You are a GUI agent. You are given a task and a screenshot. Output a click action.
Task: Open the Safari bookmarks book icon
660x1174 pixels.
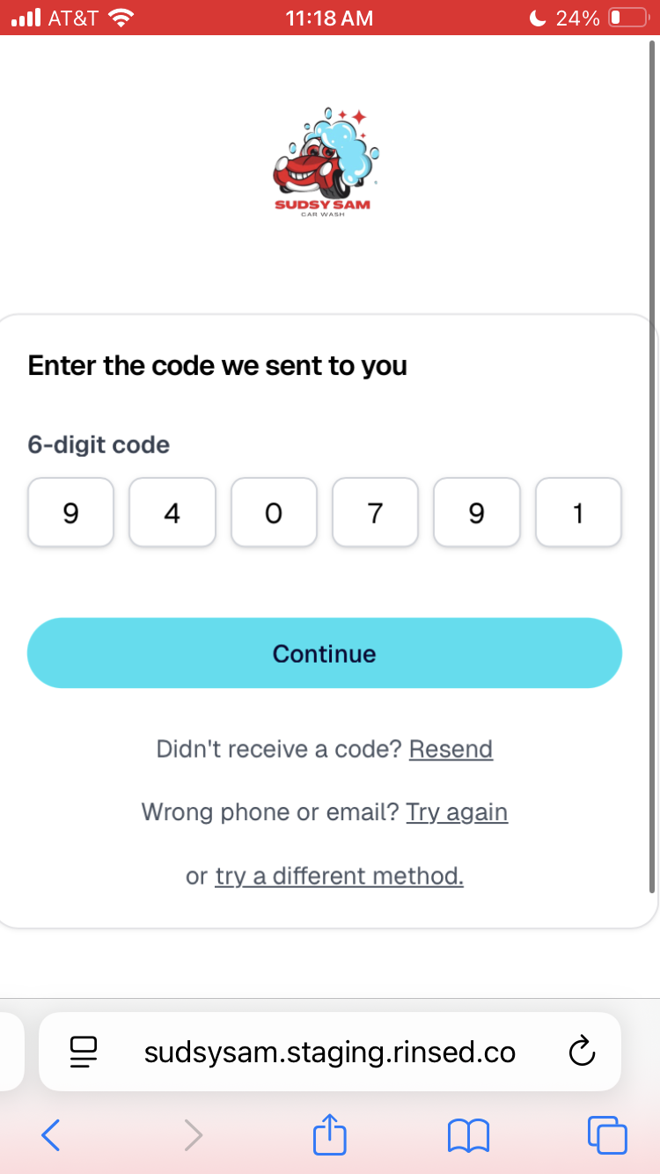(468, 1135)
